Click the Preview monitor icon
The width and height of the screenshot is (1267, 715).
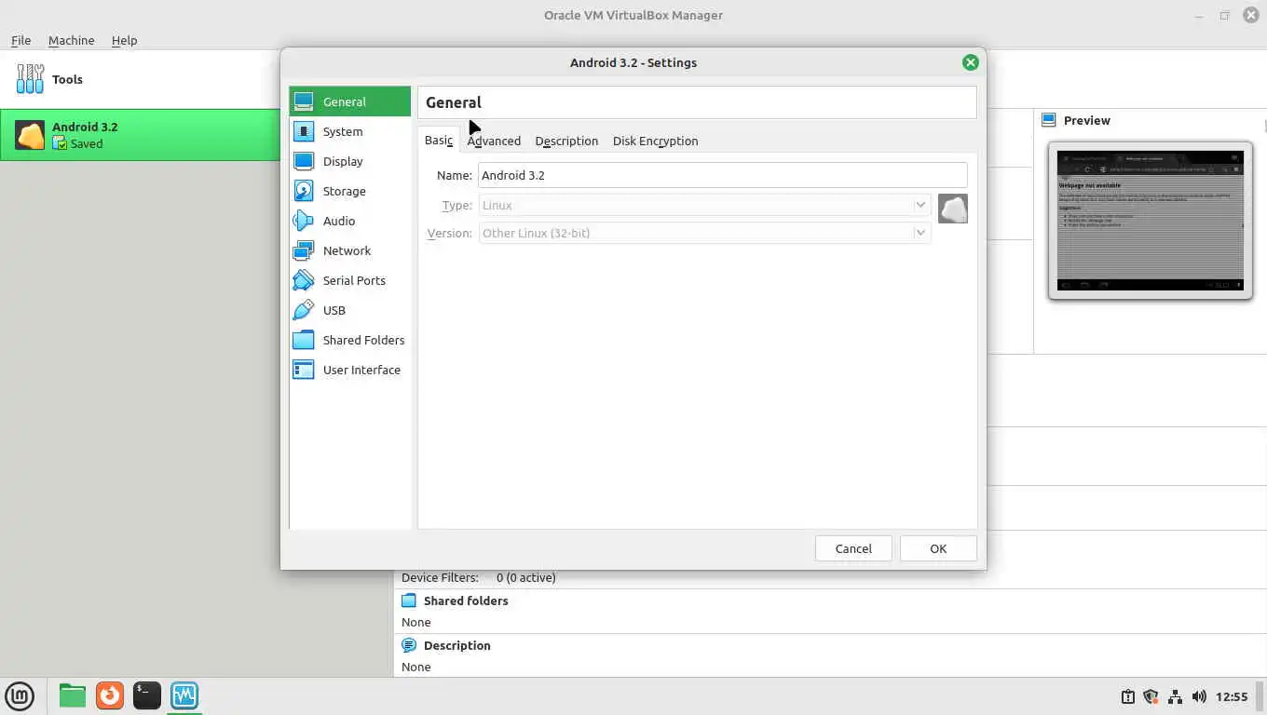(1049, 120)
